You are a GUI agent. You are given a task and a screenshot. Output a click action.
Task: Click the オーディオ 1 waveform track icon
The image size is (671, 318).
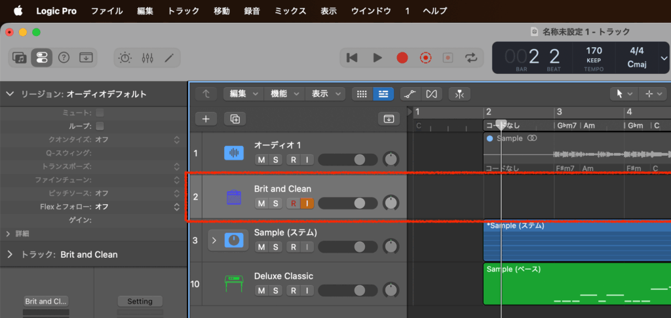point(234,153)
